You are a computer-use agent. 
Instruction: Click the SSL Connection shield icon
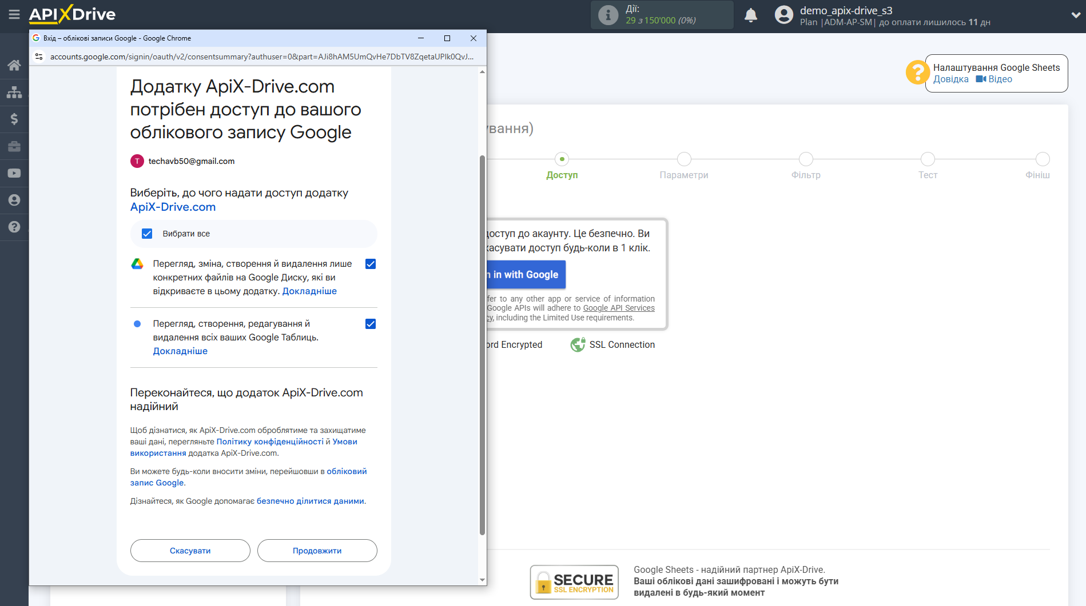(578, 345)
